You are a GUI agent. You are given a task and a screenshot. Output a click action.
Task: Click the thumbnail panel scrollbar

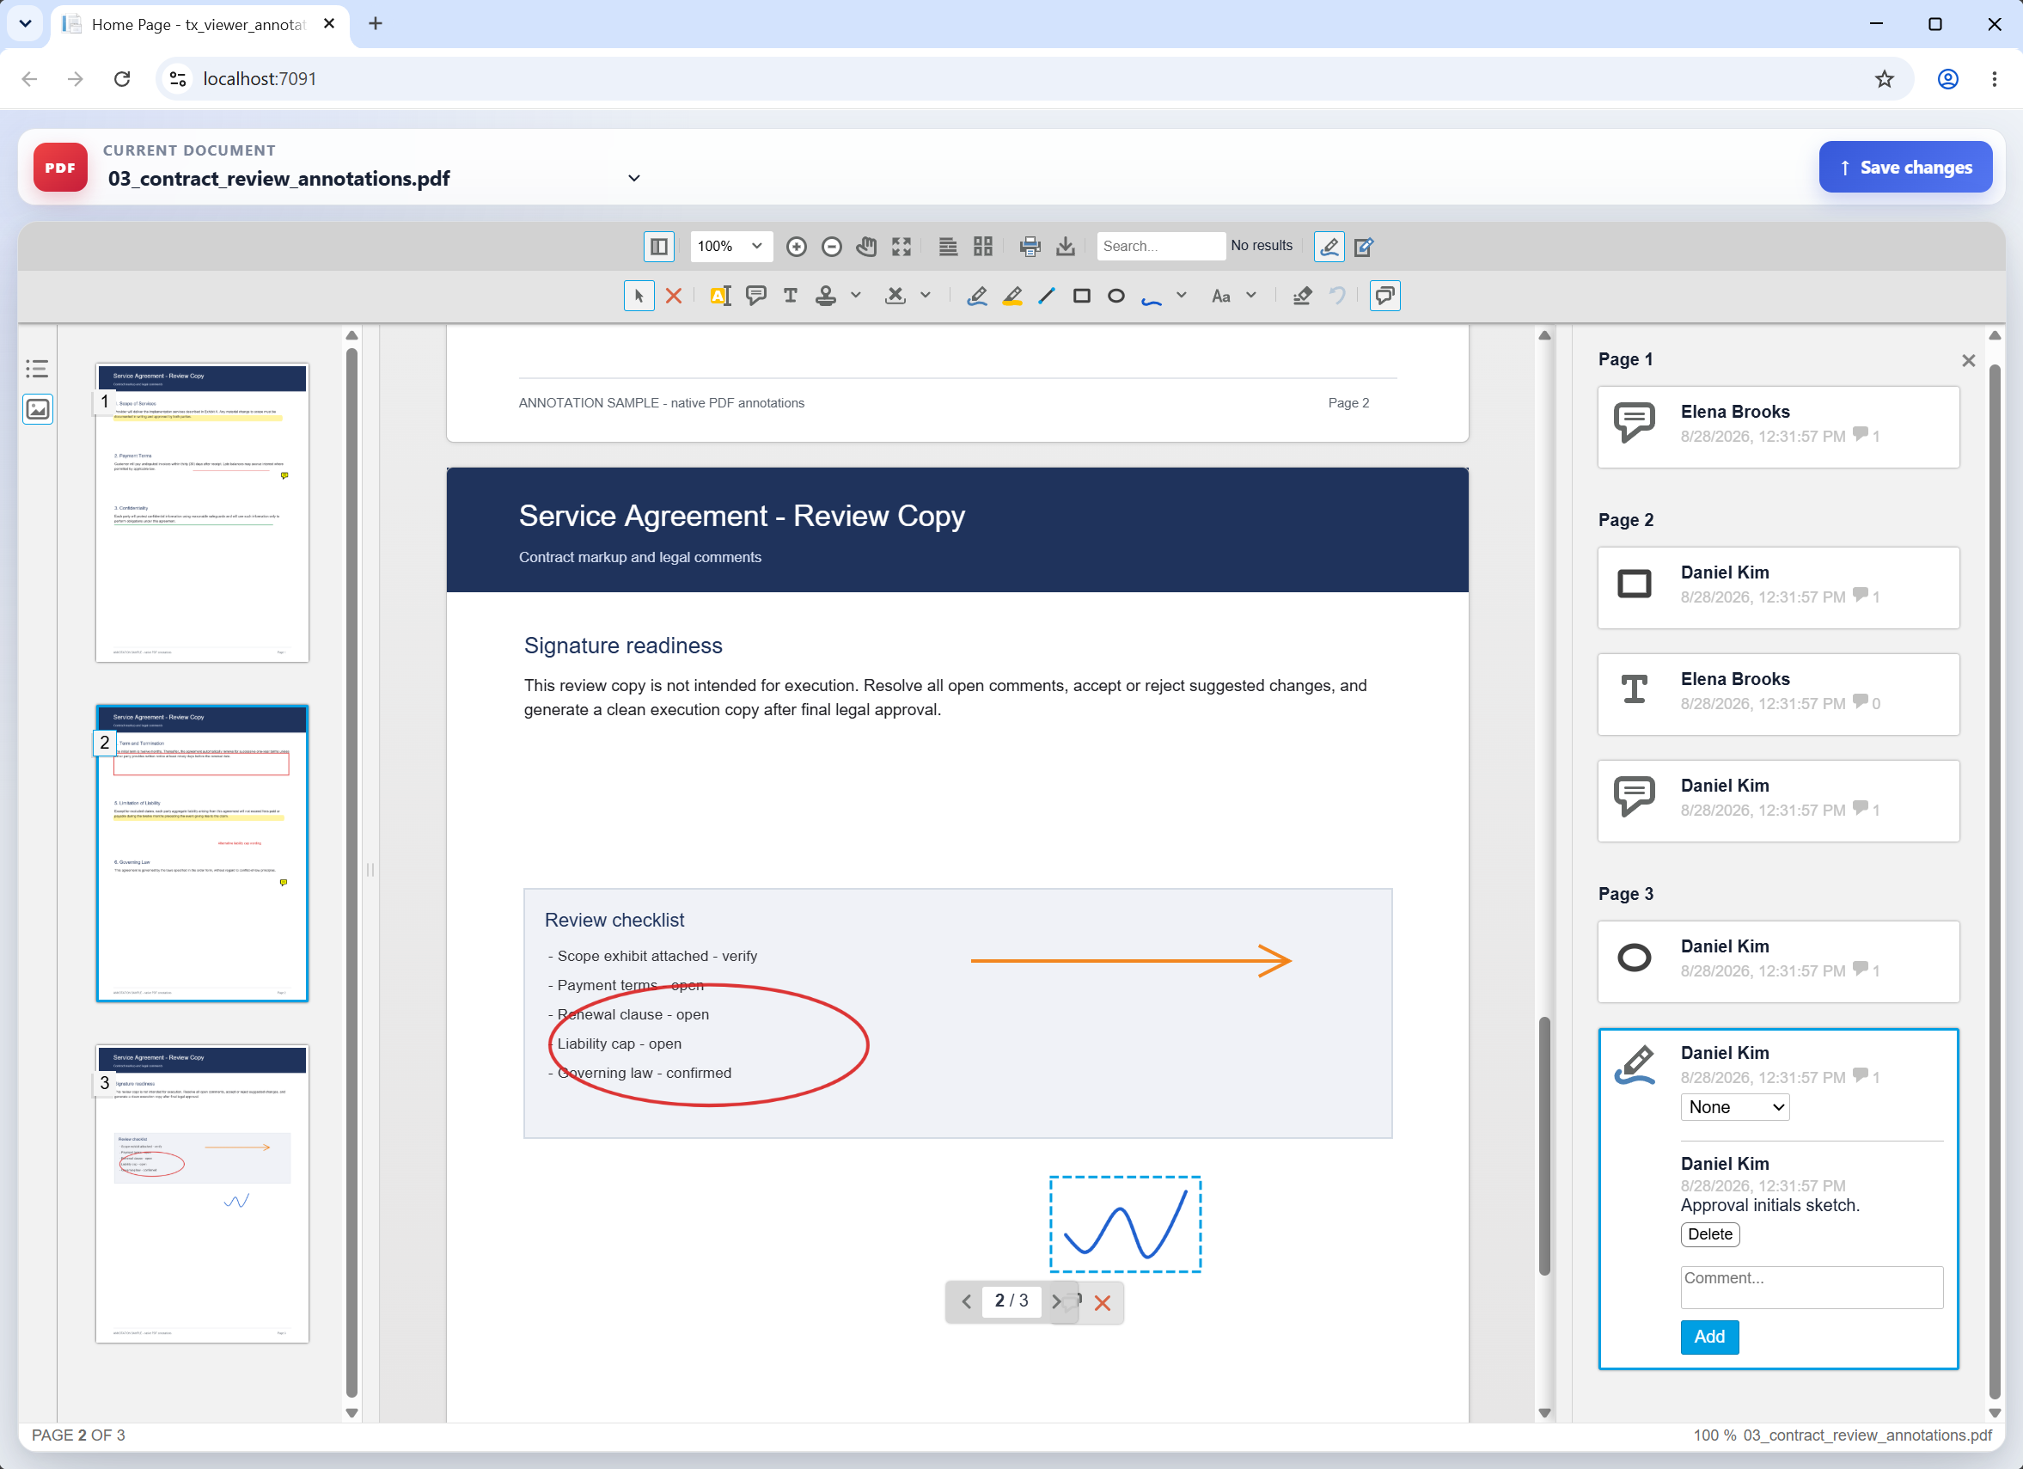point(351,872)
